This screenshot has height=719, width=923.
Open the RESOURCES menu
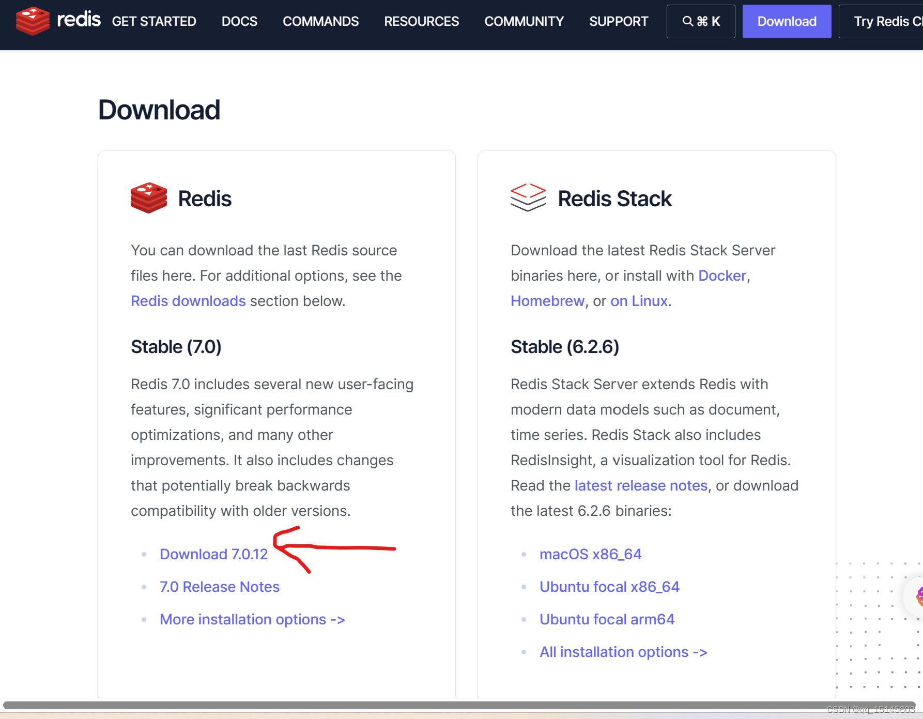point(421,21)
